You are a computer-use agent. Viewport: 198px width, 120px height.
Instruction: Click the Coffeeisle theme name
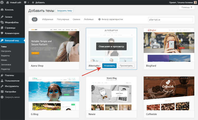pyautogui.click(x=151, y=114)
